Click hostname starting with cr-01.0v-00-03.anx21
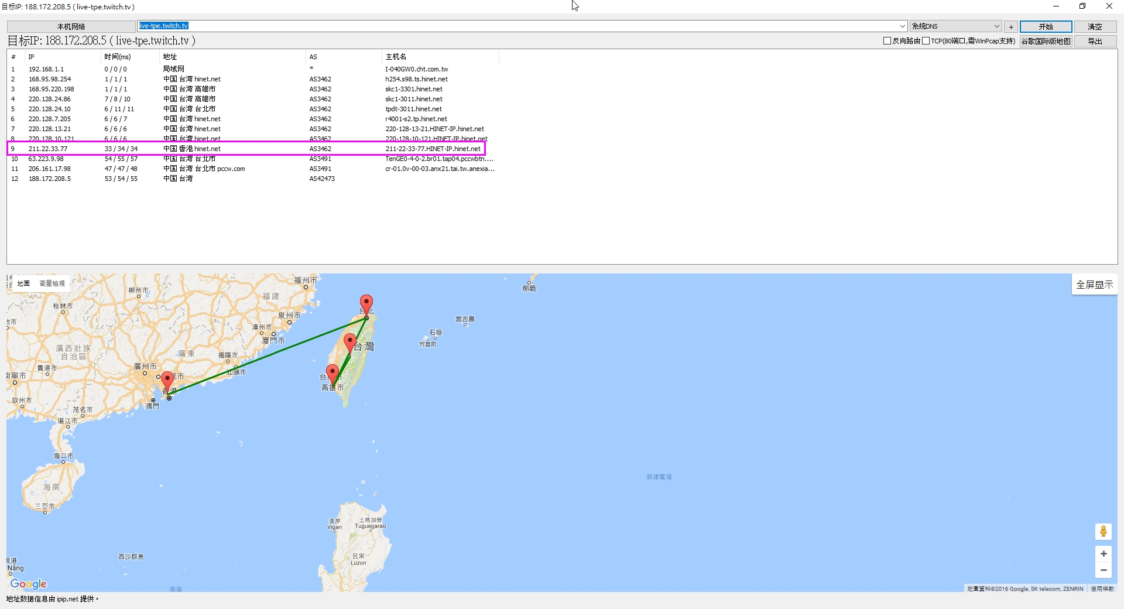 click(x=440, y=169)
